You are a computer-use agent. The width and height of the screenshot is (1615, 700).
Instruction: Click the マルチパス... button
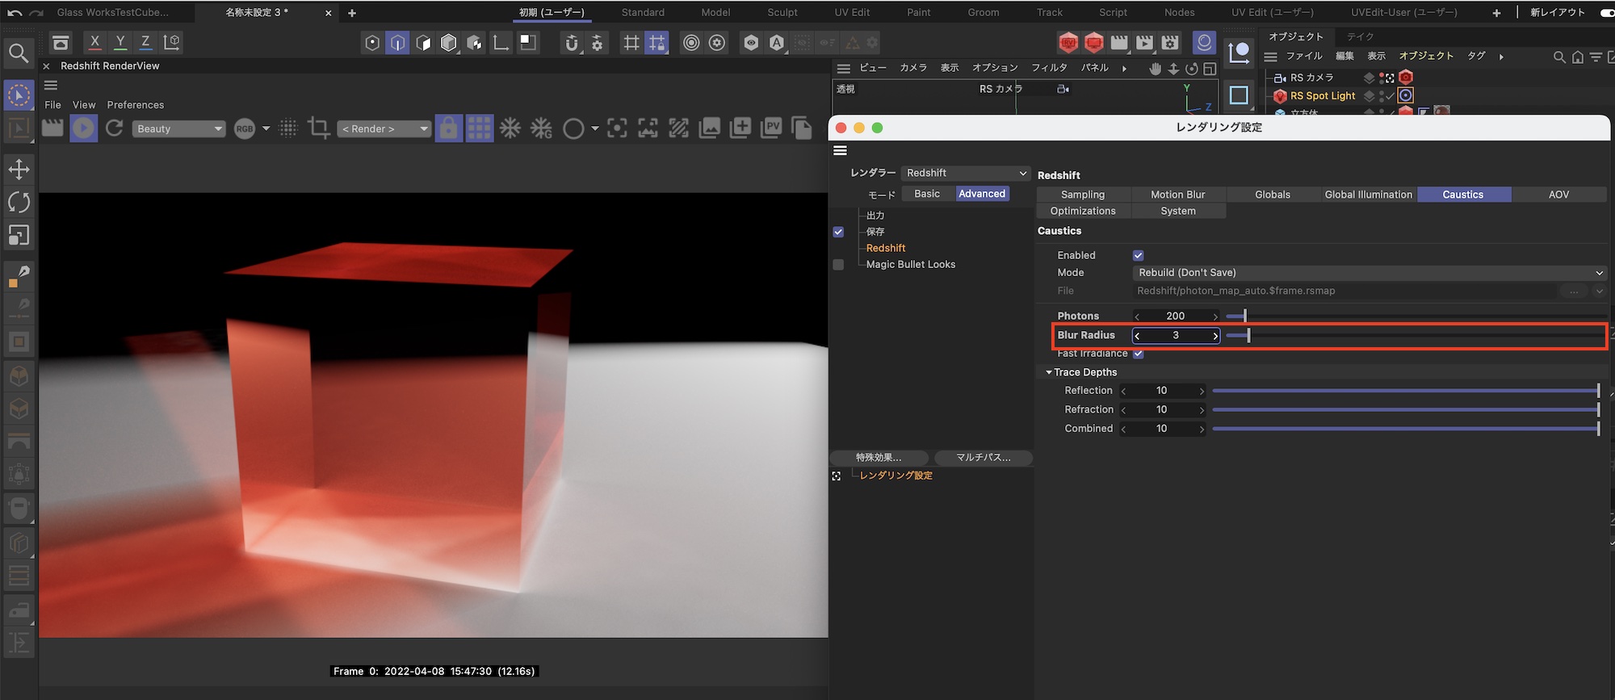[983, 458]
